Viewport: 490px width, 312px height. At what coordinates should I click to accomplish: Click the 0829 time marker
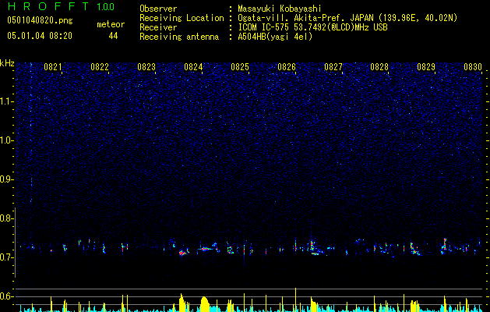tap(426, 67)
